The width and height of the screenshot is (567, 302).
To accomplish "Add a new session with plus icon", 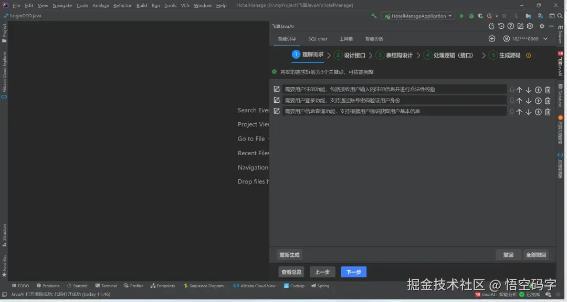I will click(492, 39).
